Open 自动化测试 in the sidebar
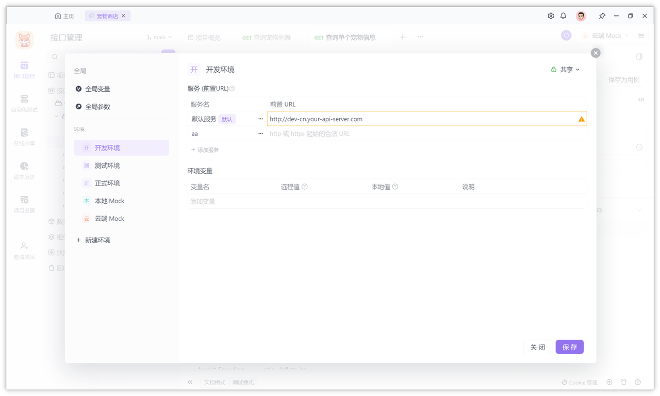 click(24, 103)
